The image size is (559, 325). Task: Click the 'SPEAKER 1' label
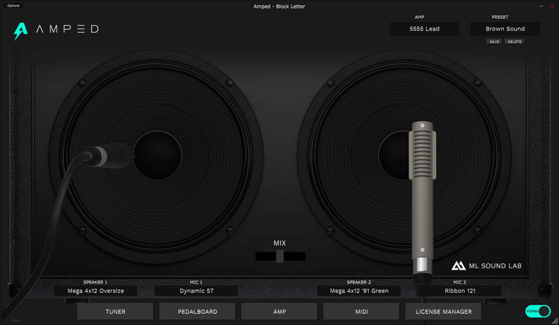[95, 282]
